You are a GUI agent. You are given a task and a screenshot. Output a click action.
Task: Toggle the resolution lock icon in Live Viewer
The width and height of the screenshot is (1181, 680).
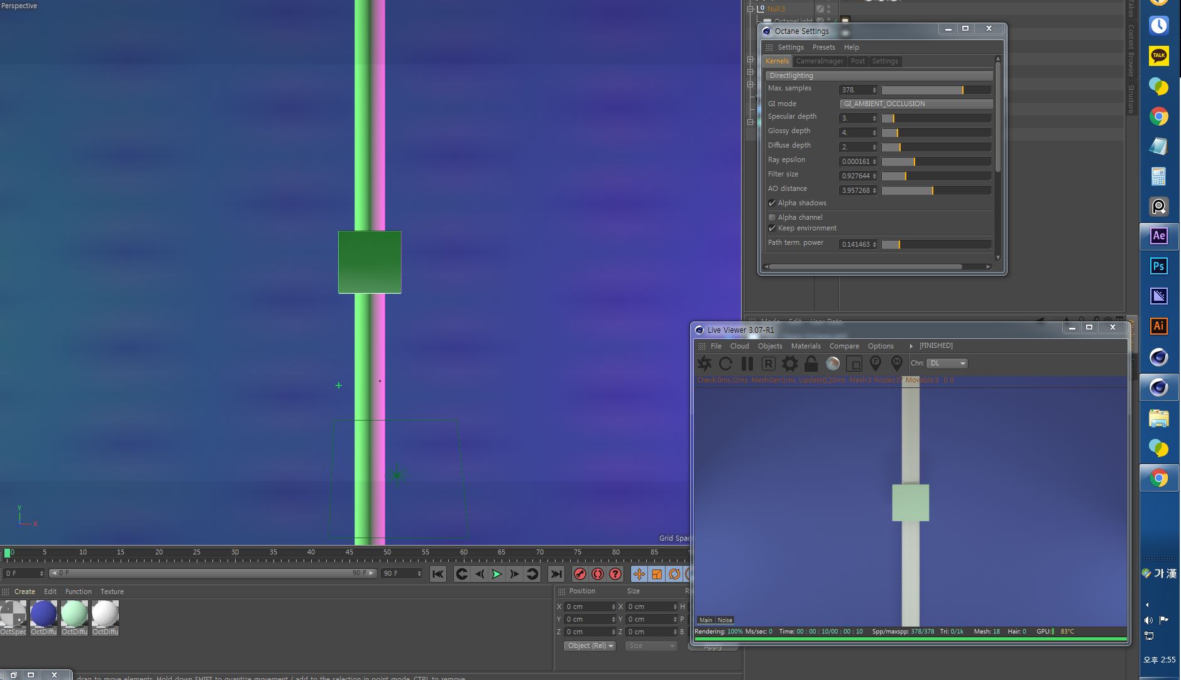(x=811, y=364)
